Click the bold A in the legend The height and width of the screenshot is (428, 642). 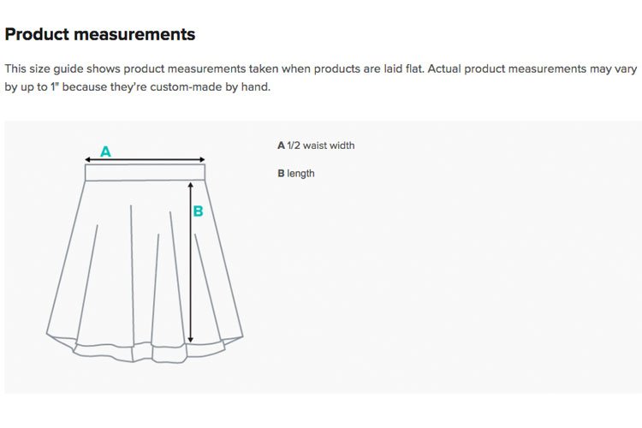point(281,146)
